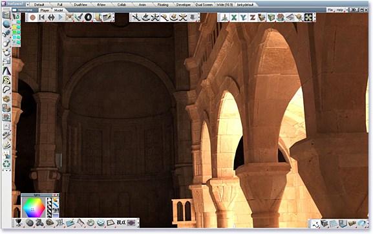Switch to the 4View layout tab
This screenshot has height=234, width=373.
(101, 5)
